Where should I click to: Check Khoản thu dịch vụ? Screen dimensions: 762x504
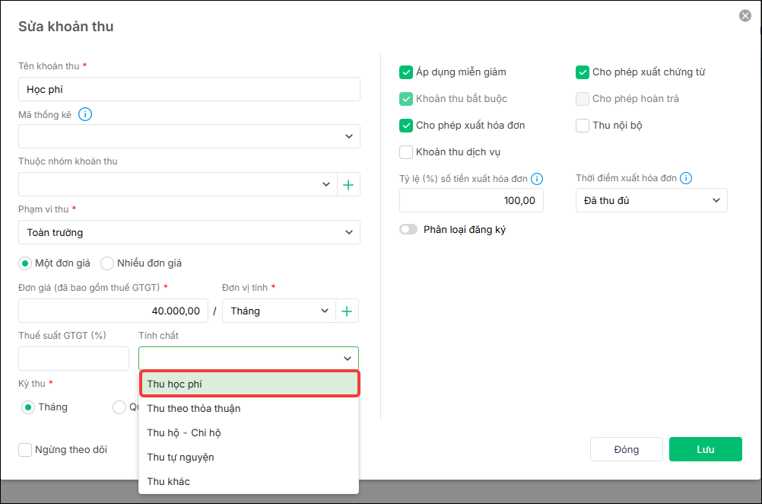tap(406, 152)
